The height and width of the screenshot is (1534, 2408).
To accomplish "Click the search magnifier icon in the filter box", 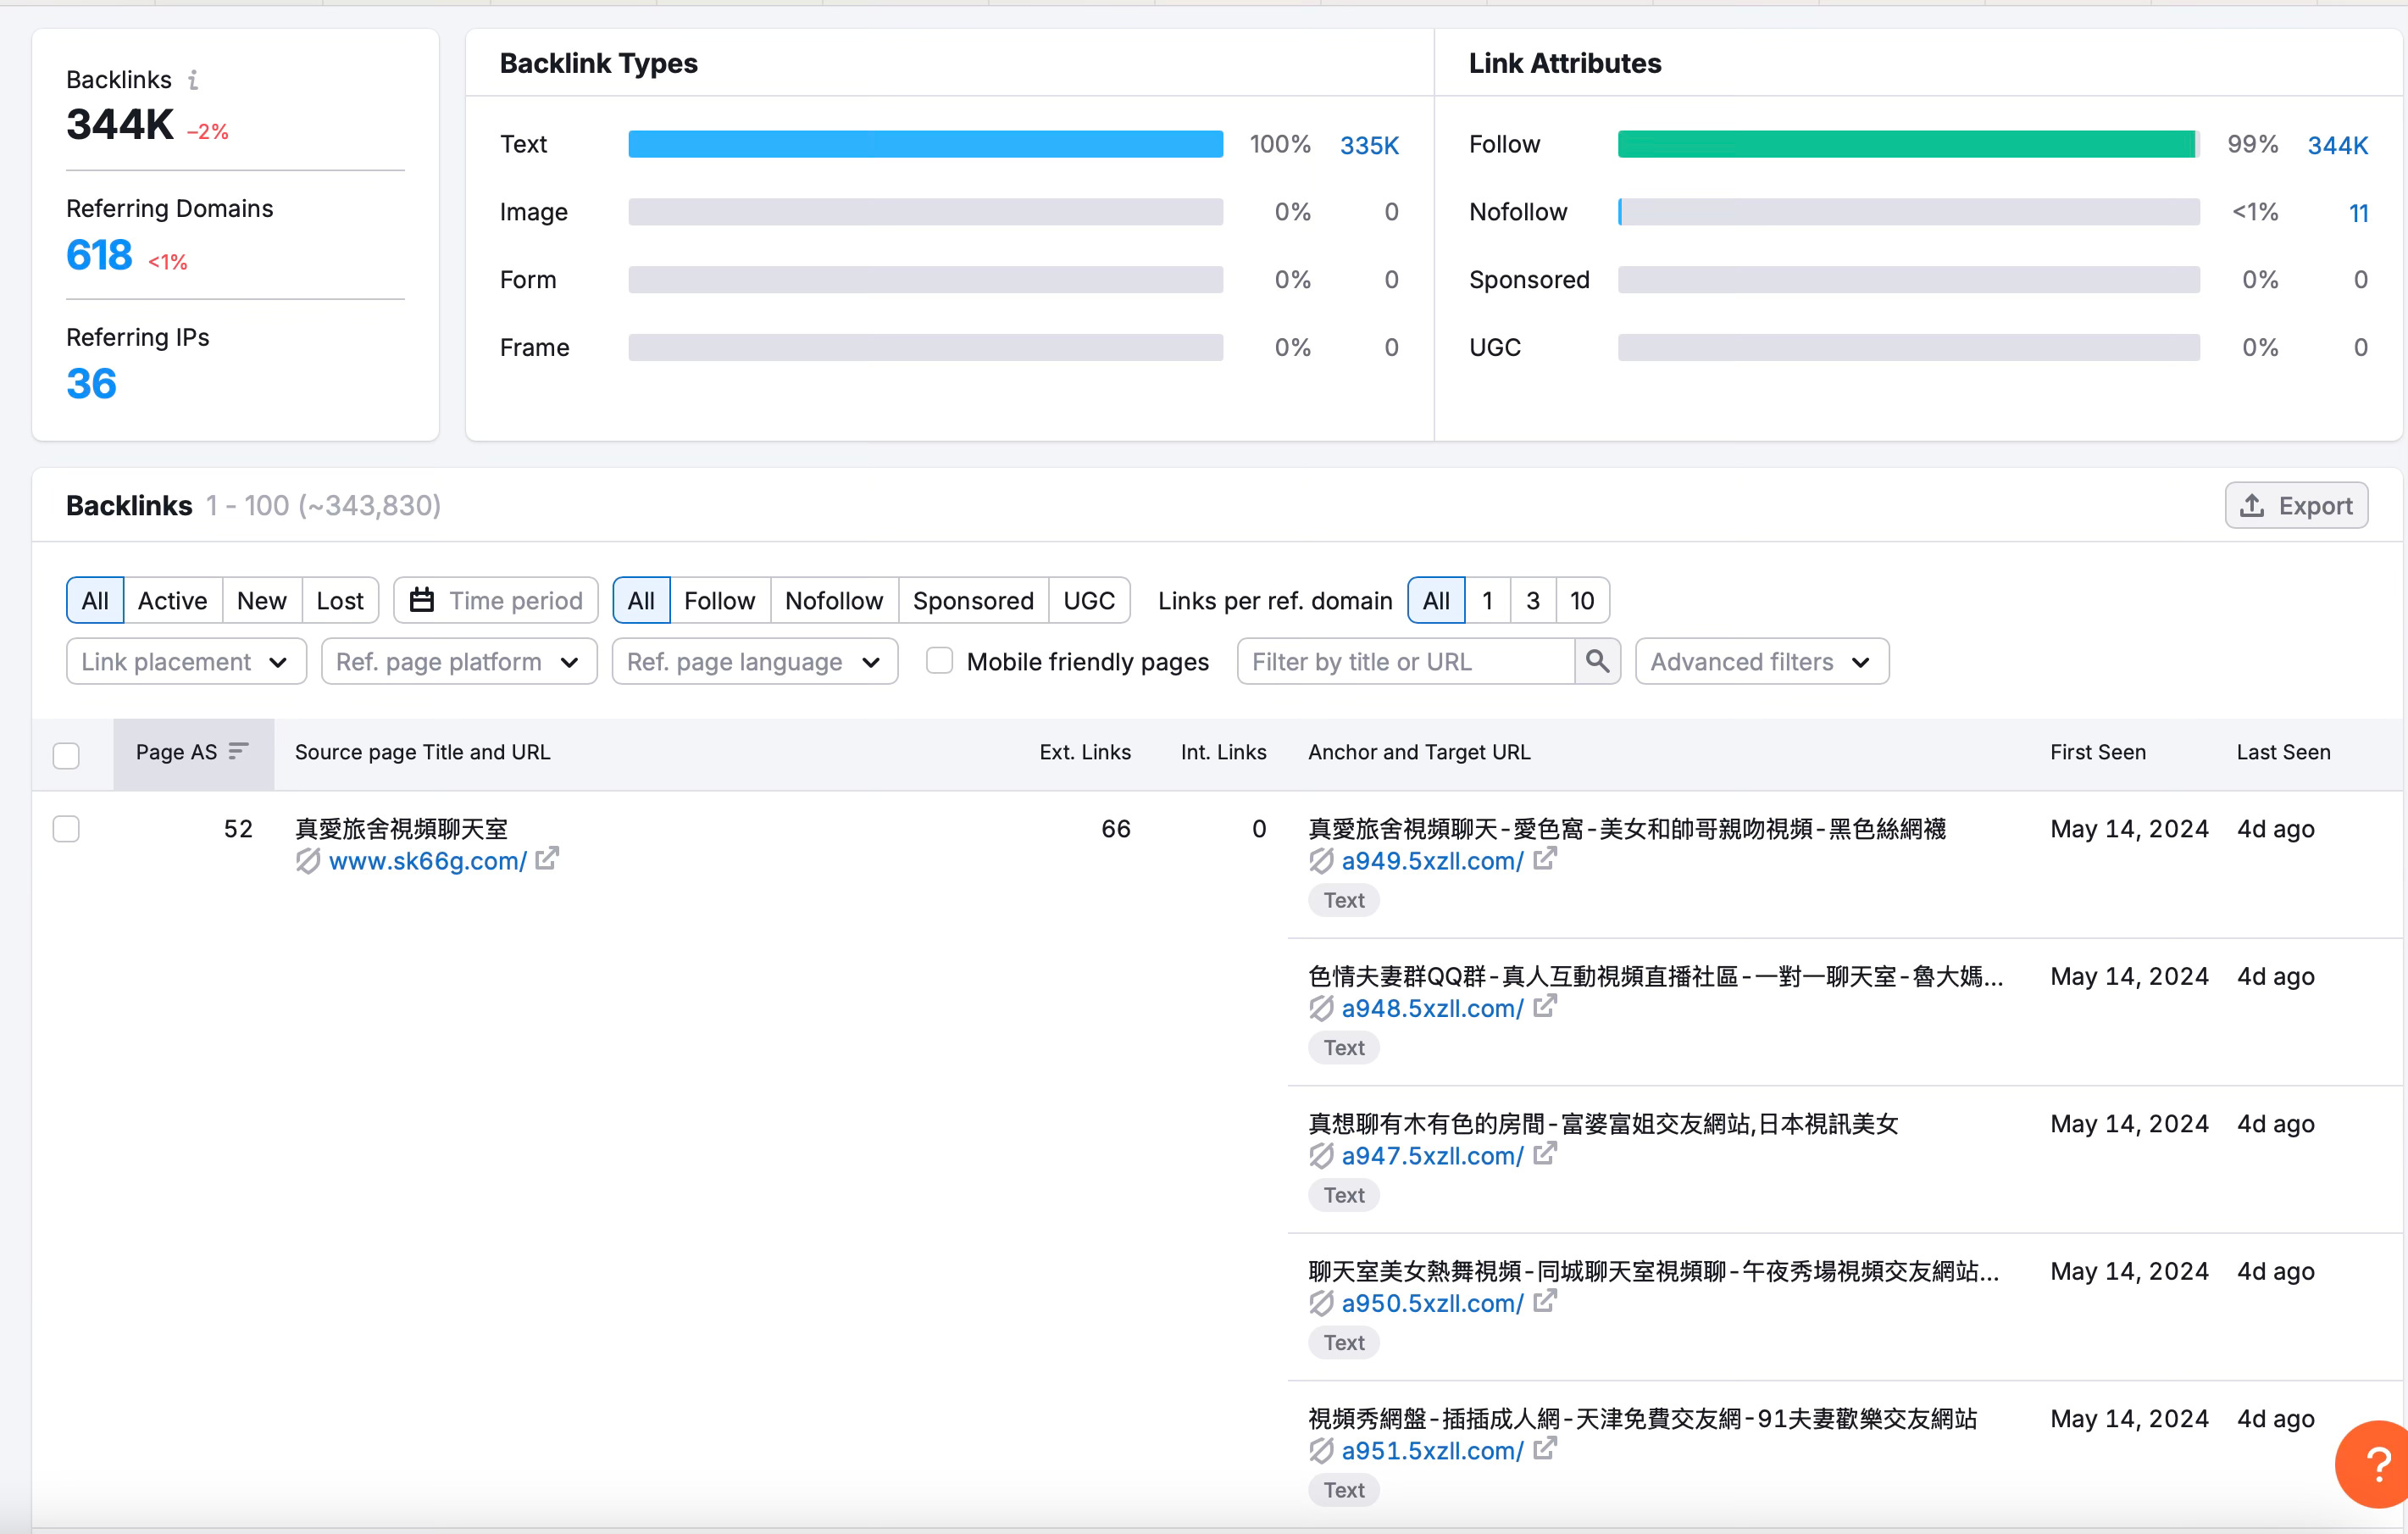I will click(x=1597, y=661).
